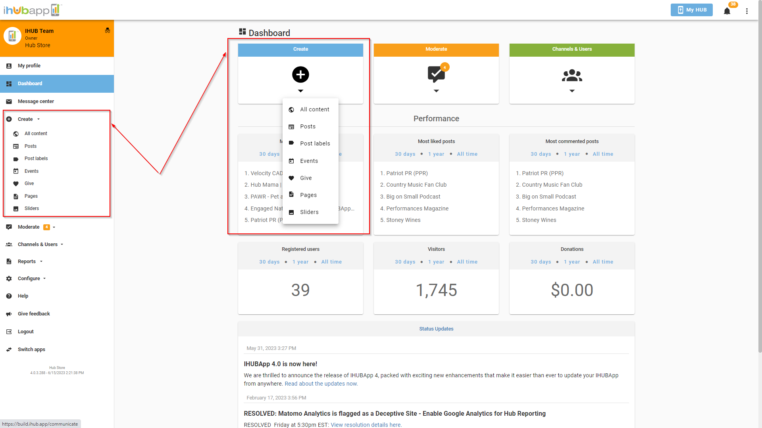Click the Moderate card checkmark icon
This screenshot has height=428, width=762.
pyautogui.click(x=436, y=74)
